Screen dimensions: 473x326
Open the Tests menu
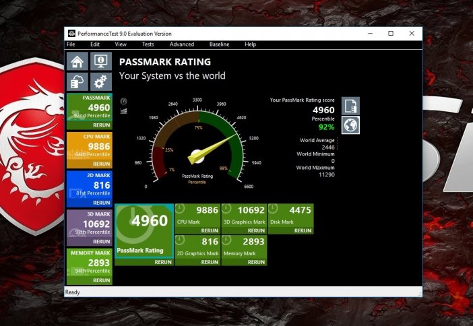pyautogui.click(x=148, y=44)
